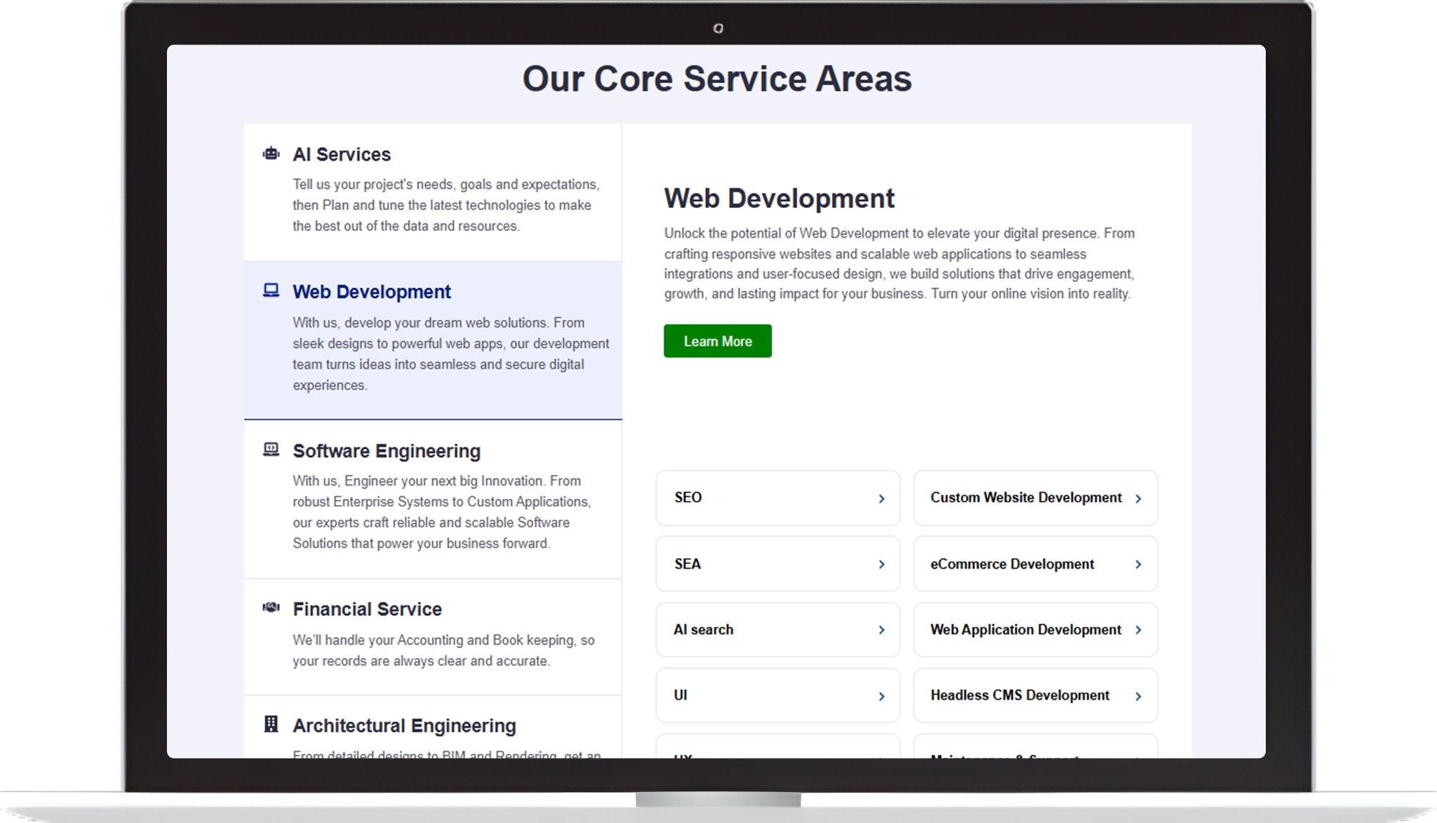Screen dimensions: 1437x823
Task: Click the laptop icon beside Web Development
Action: (x=271, y=290)
